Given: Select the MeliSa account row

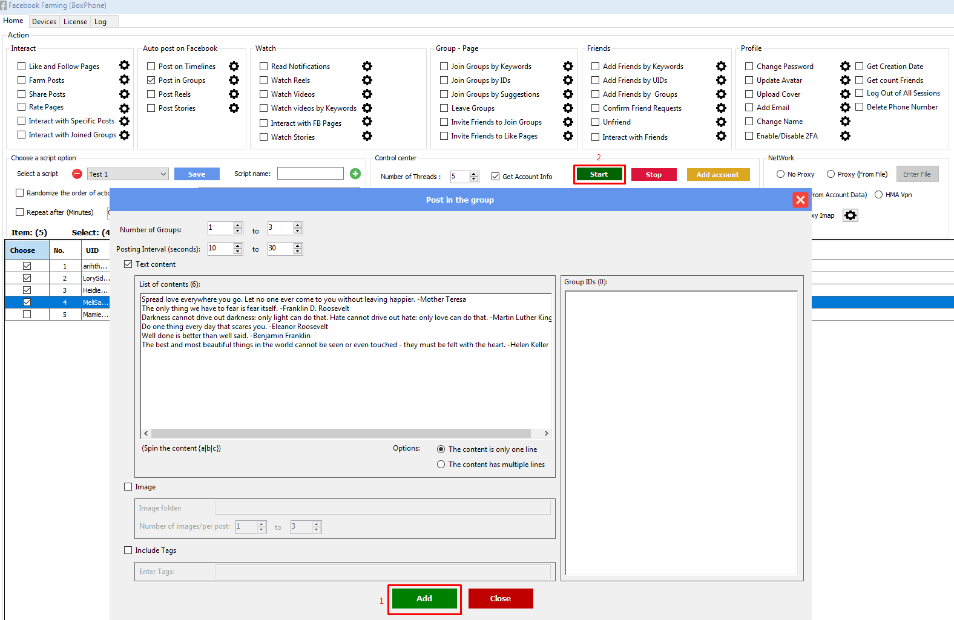Looking at the screenshot, I should pyautogui.click(x=58, y=302).
